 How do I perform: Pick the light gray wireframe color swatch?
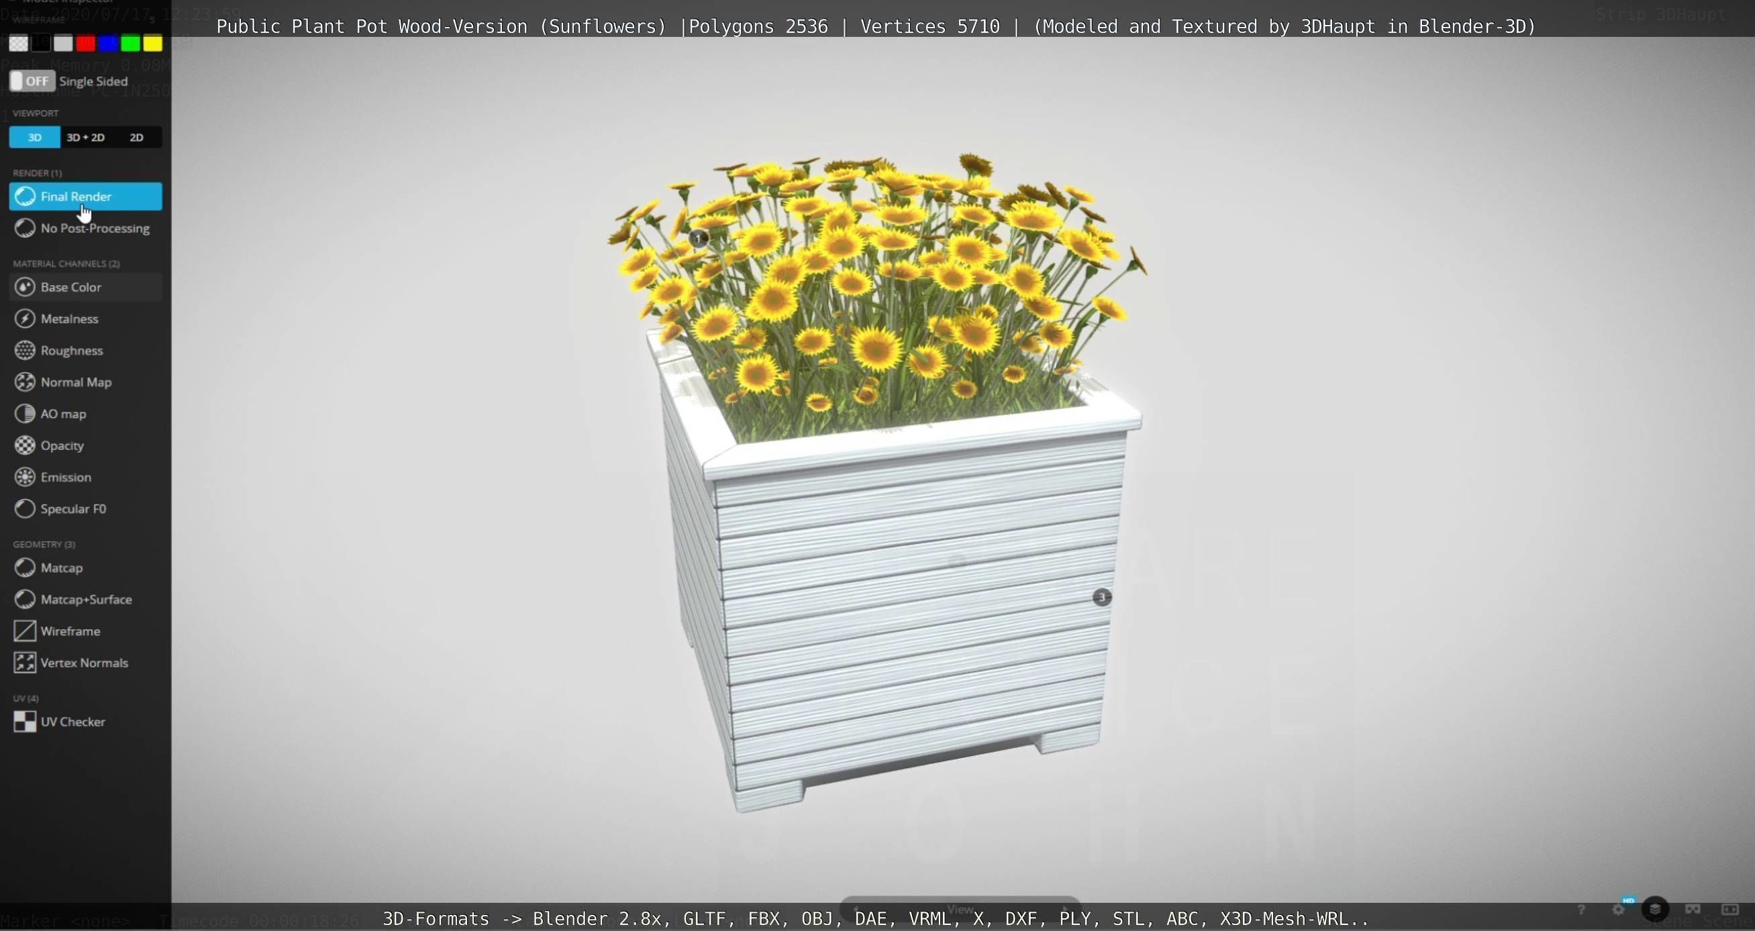[63, 44]
